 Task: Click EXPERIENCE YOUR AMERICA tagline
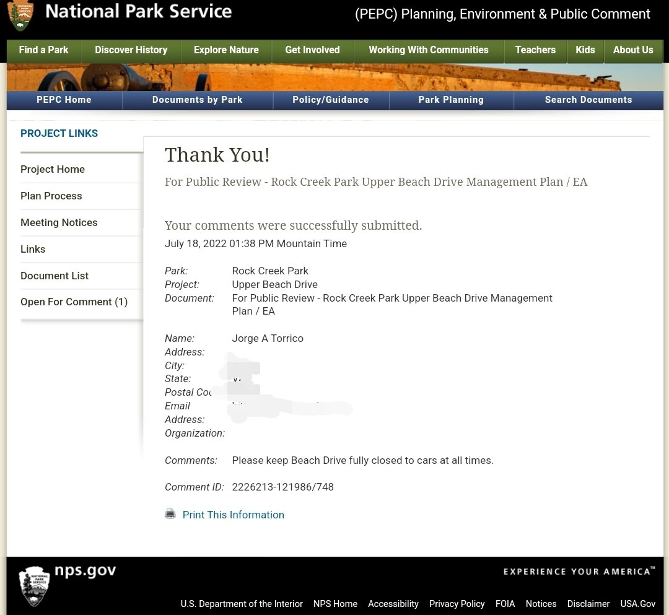tap(579, 572)
